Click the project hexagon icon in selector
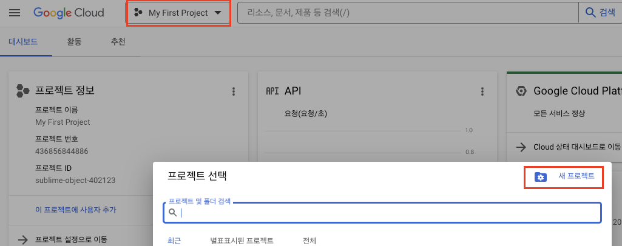The width and height of the screenshot is (622, 246). point(138,13)
